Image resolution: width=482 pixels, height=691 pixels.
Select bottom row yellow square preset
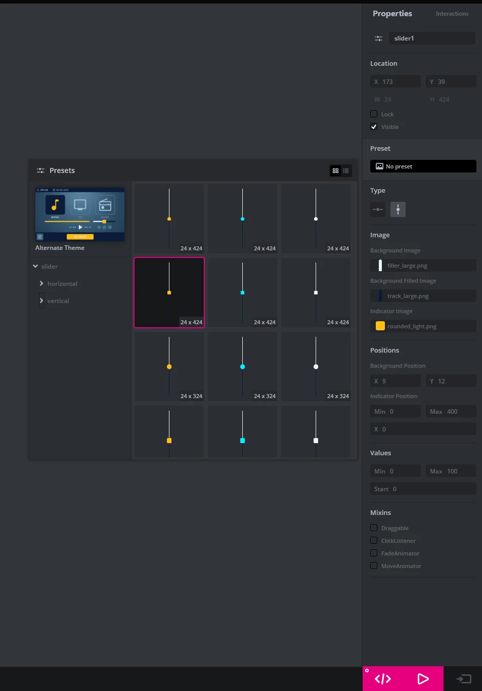click(x=169, y=433)
